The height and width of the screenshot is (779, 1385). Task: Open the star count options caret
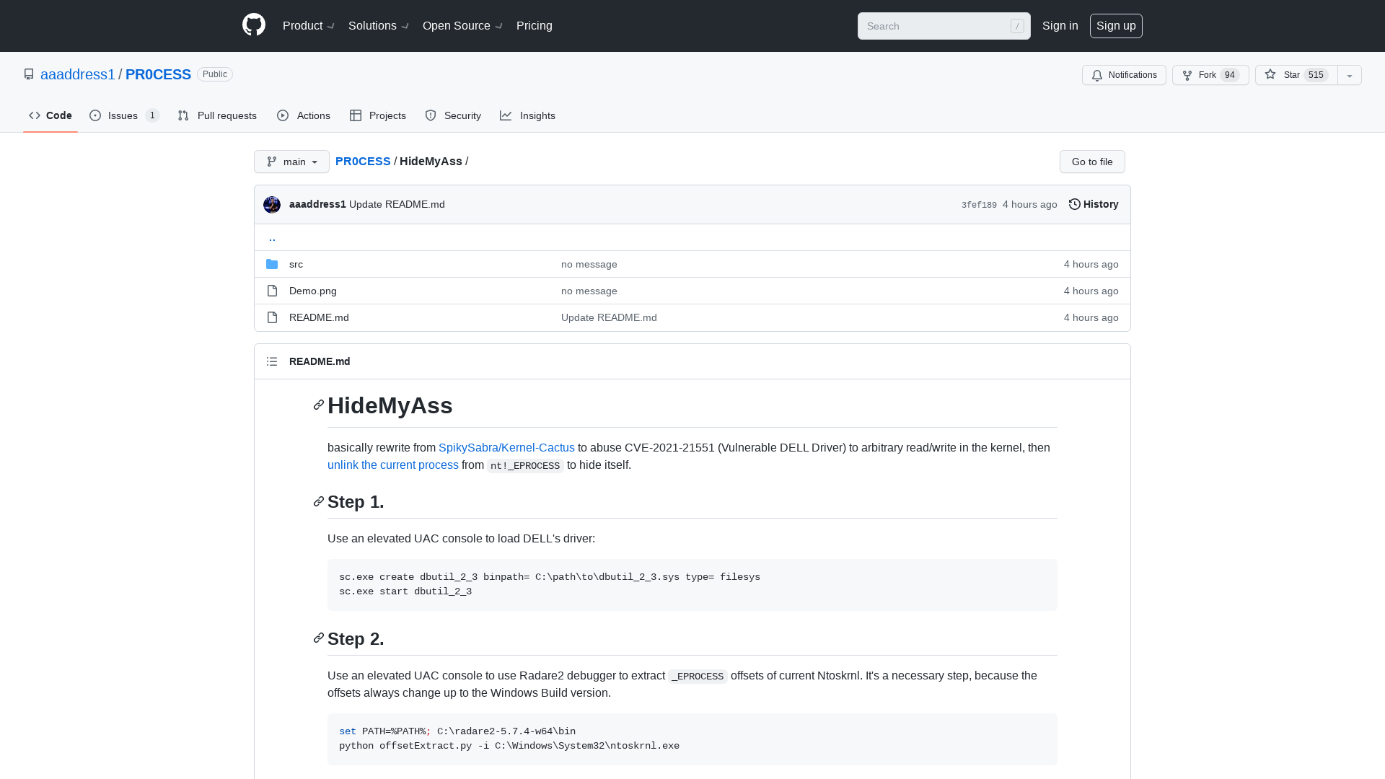pos(1349,75)
